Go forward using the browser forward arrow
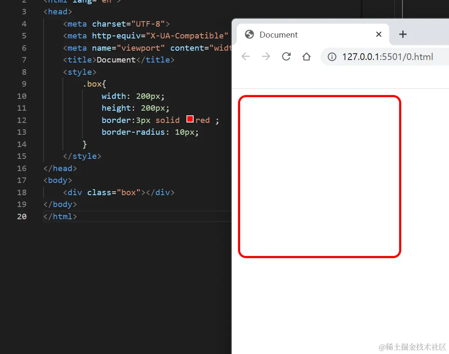Screen dimensions: 449x354 [266, 56]
